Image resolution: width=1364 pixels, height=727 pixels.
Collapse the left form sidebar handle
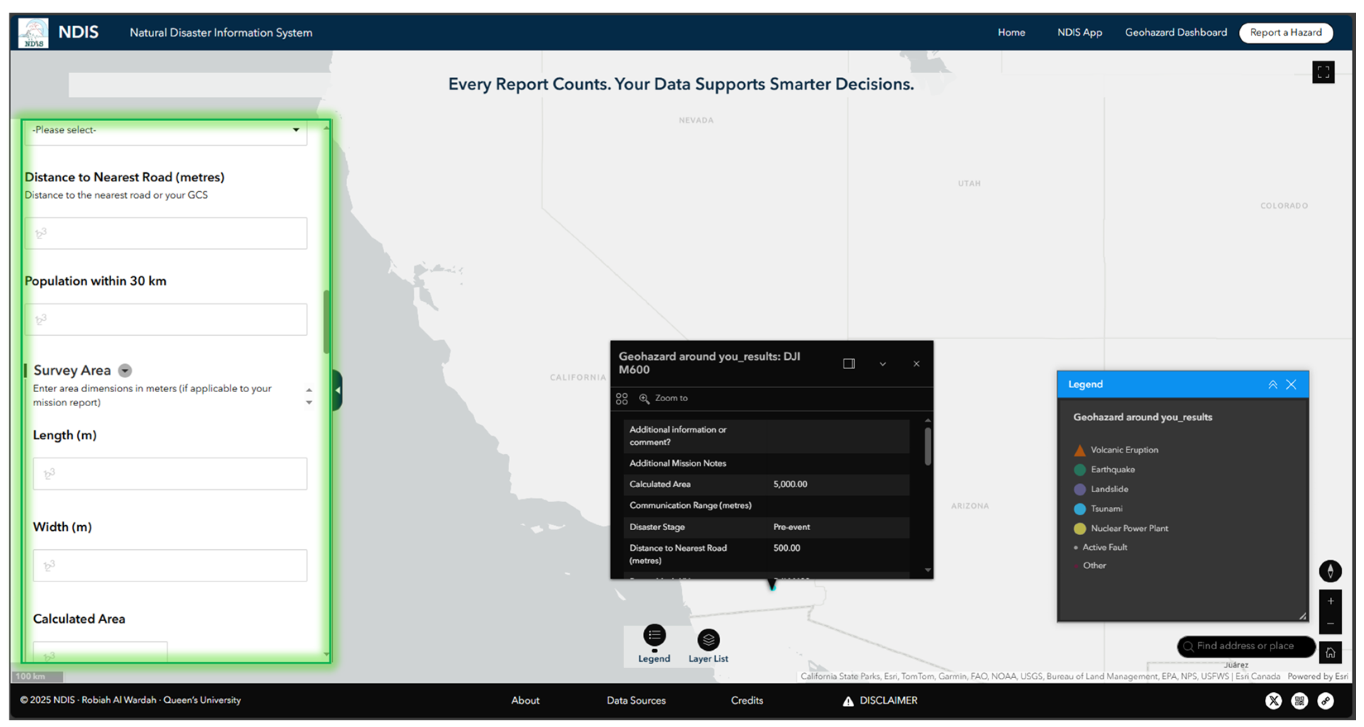337,391
